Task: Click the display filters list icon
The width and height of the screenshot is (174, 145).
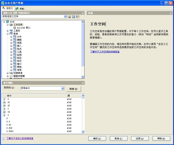Action: pos(78,17)
